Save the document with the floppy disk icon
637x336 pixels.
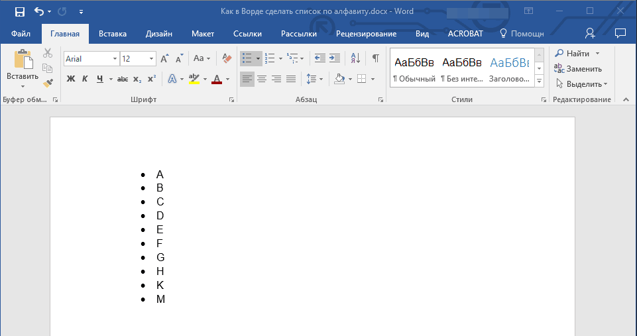[x=20, y=11]
